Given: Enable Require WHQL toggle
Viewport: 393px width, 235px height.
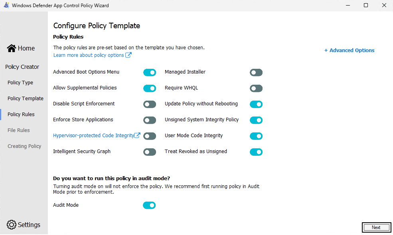Looking at the screenshot, I should pyautogui.click(x=256, y=88).
